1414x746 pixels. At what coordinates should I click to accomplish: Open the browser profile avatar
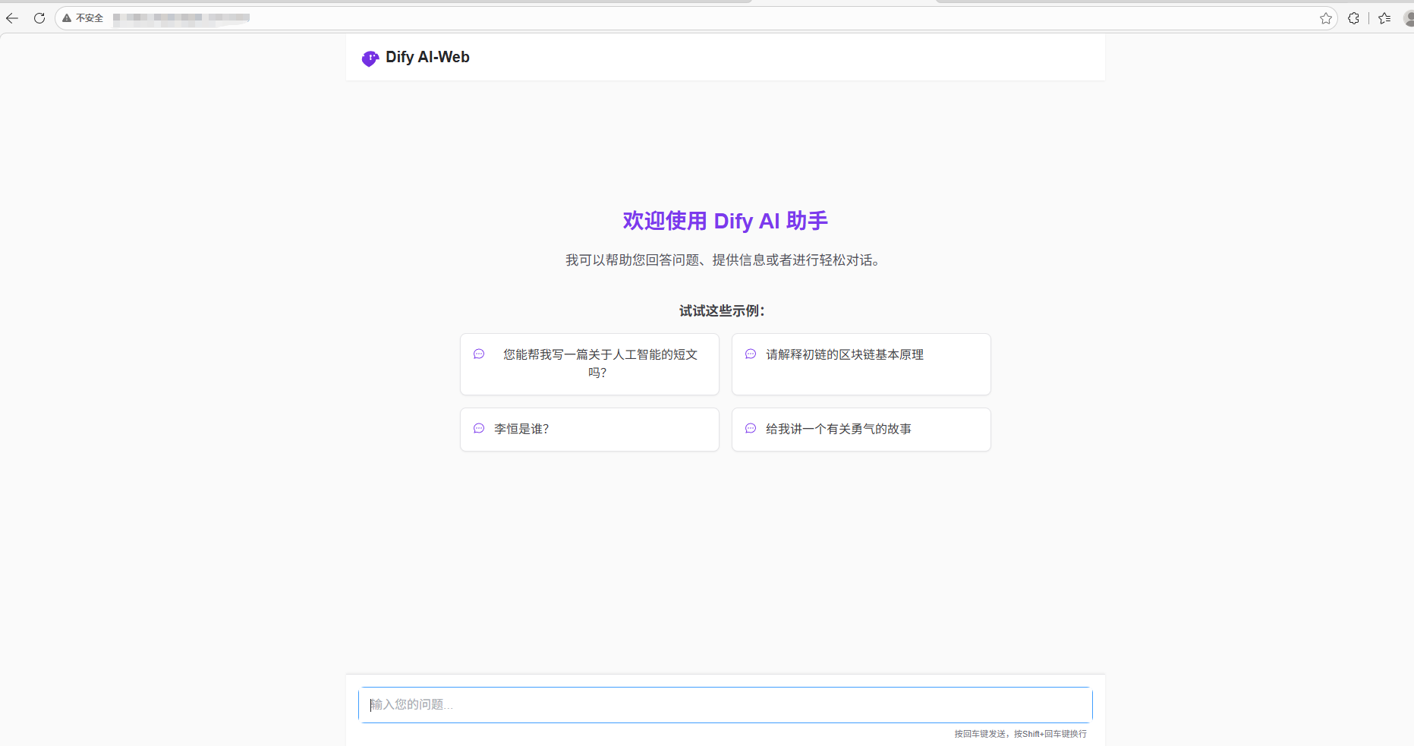(1409, 18)
